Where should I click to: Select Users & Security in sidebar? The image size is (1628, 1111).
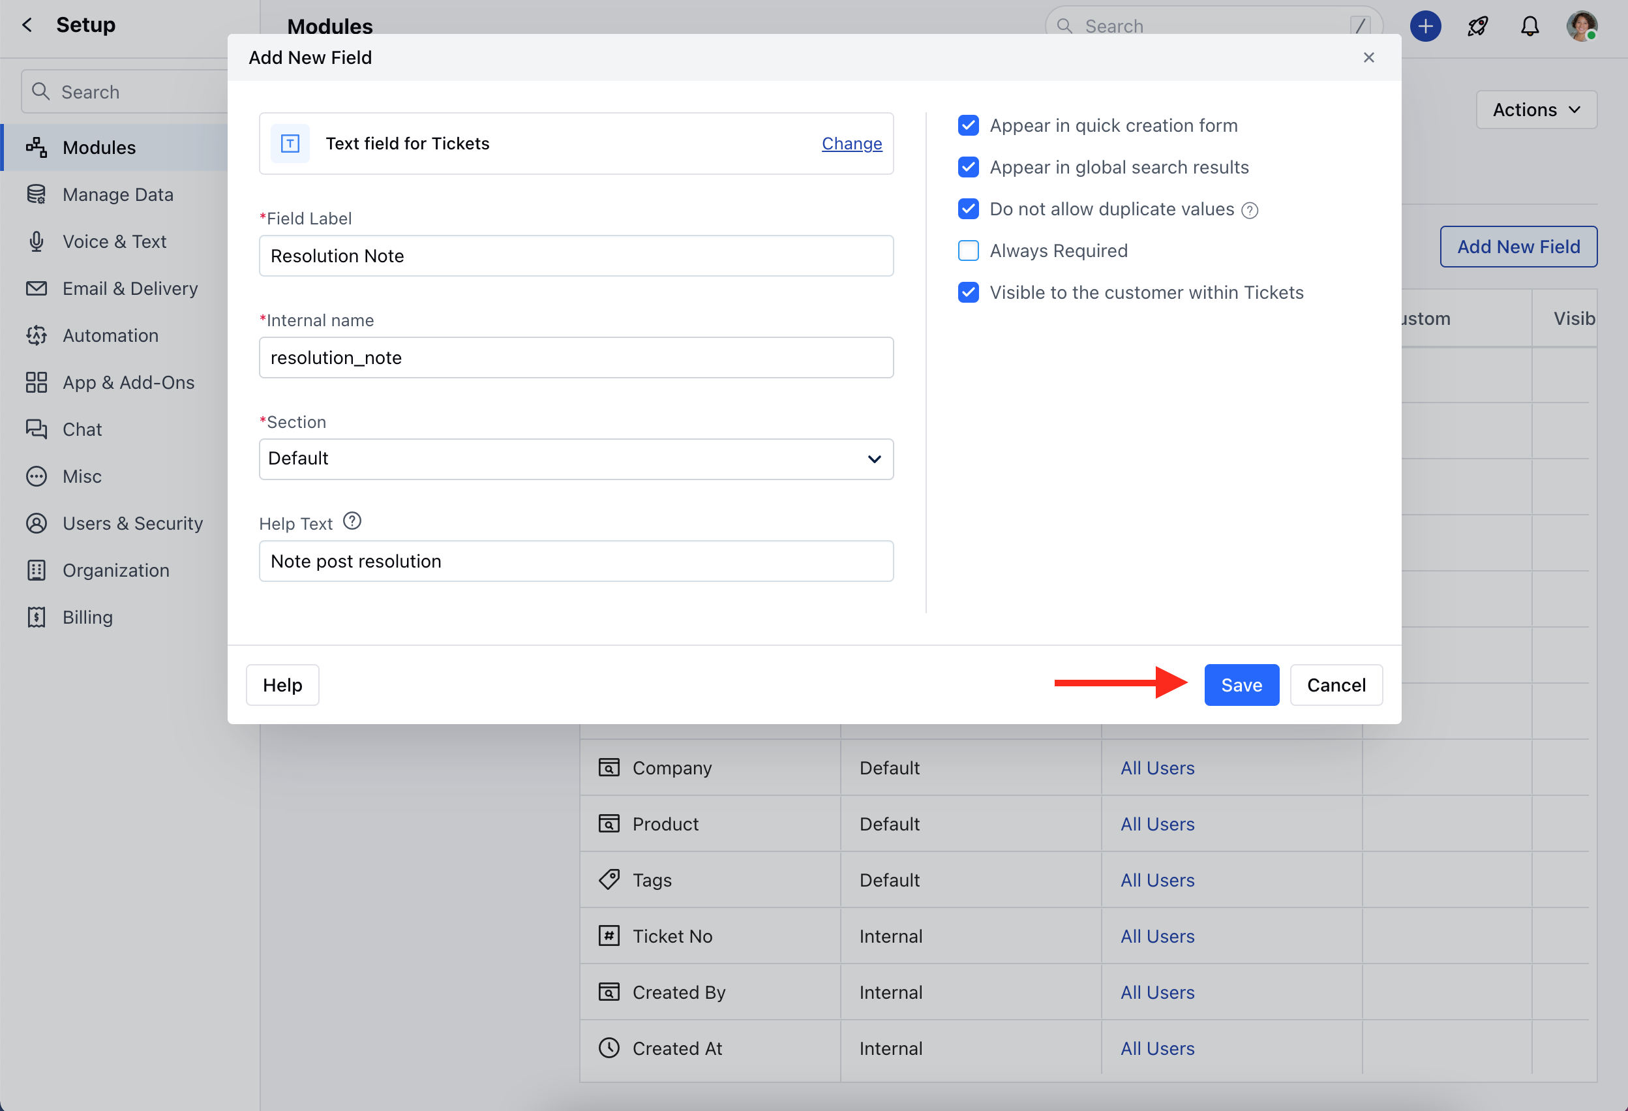tap(132, 523)
